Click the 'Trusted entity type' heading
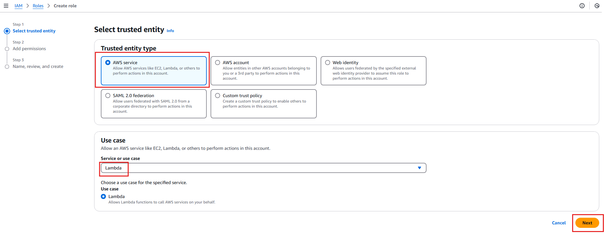The image size is (604, 245). 128,48
